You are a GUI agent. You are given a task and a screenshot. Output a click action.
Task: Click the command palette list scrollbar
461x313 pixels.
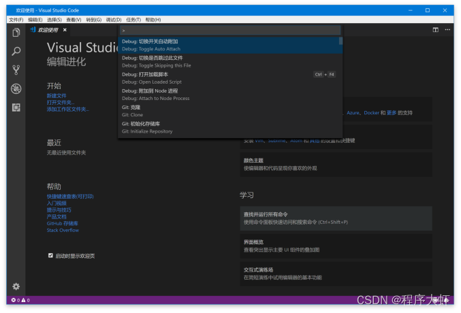[x=340, y=41]
